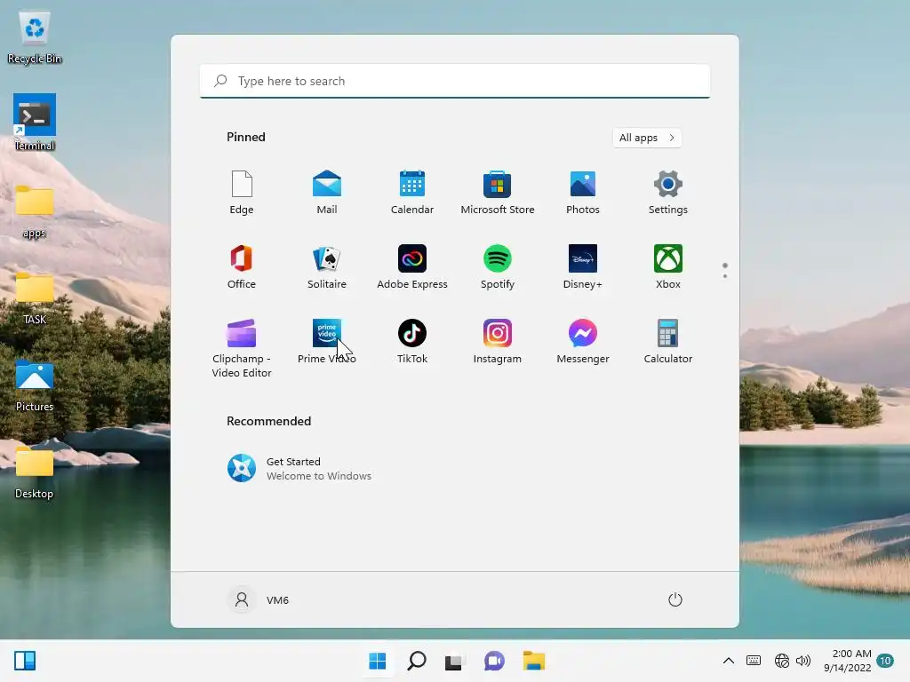910x682 pixels.
Task: Select the Pictures folder on desktop
Action: point(35,385)
